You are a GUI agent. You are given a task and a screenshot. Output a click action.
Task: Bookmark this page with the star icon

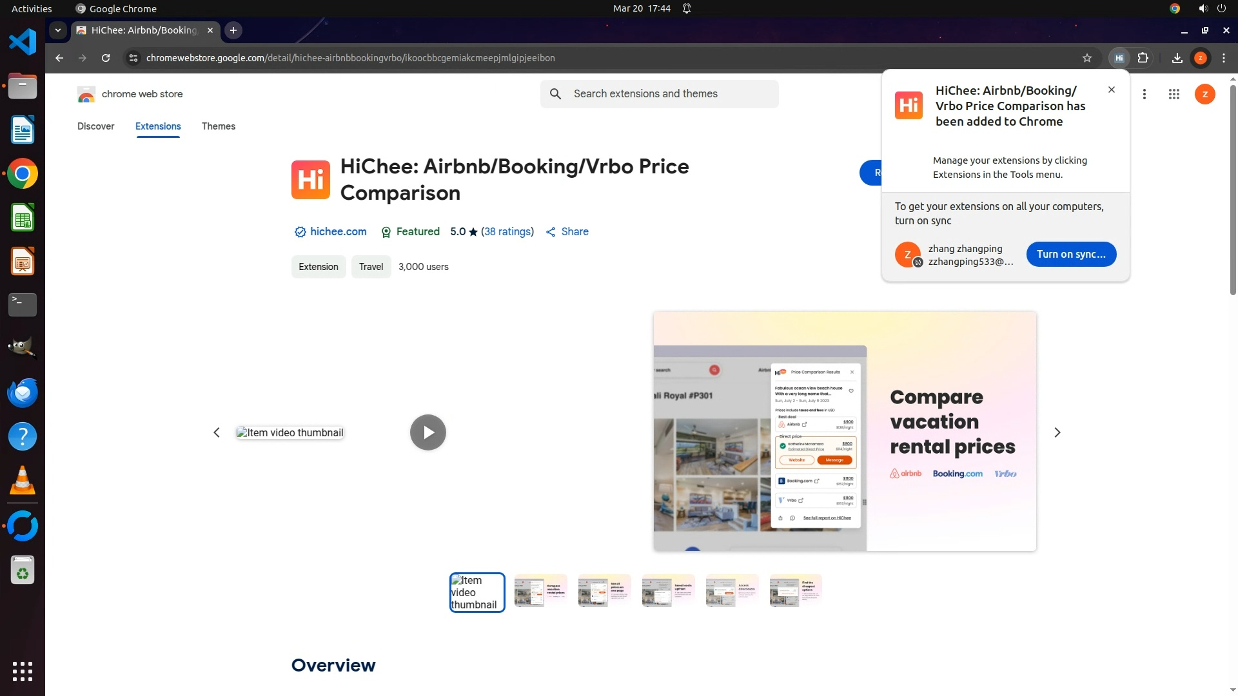[1087, 58]
